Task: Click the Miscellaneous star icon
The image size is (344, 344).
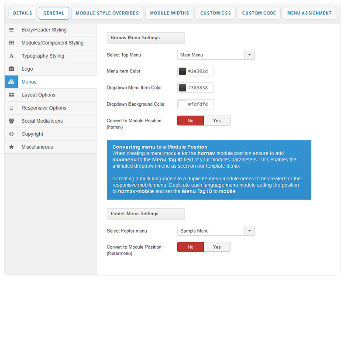Action: [11, 147]
